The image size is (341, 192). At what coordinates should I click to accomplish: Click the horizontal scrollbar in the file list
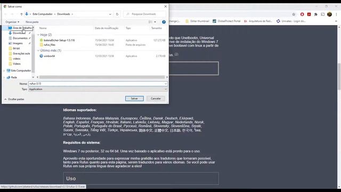click(x=102, y=77)
